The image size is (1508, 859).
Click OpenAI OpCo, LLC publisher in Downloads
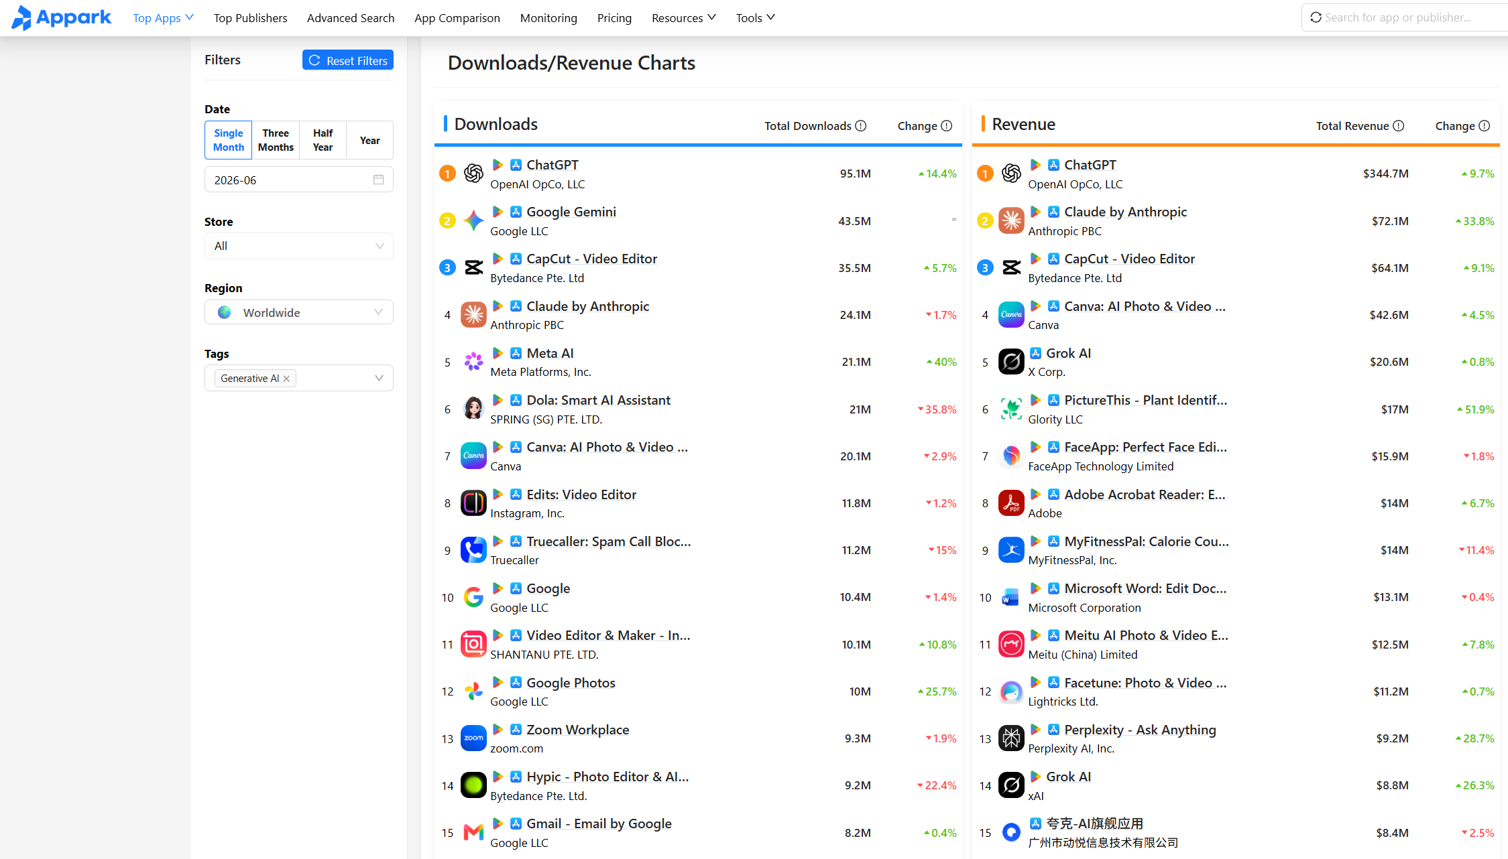pyautogui.click(x=538, y=184)
